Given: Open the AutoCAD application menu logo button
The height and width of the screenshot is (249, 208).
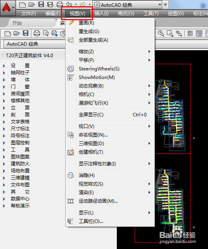Looking at the screenshot, I should pos(8,8).
